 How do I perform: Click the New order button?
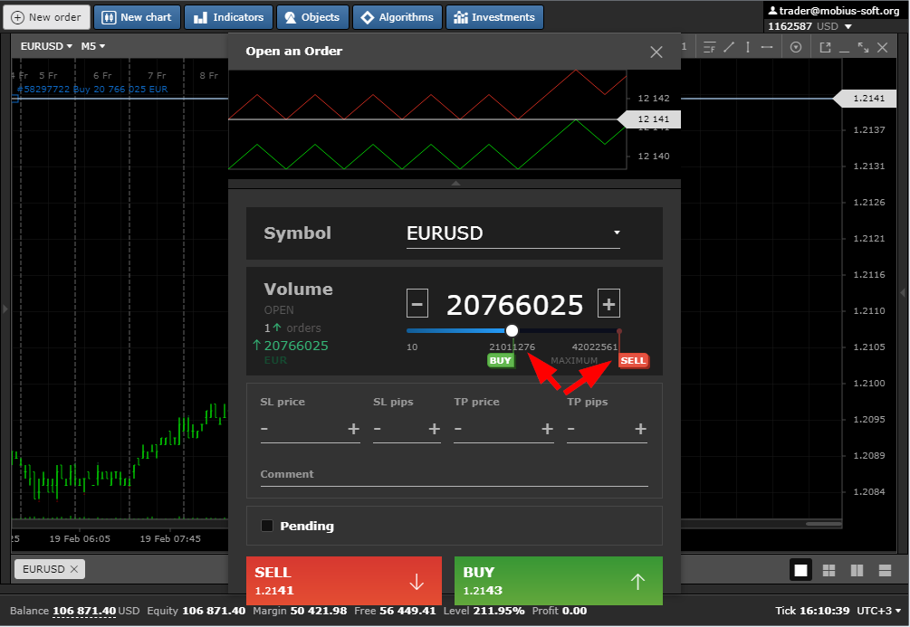(47, 17)
